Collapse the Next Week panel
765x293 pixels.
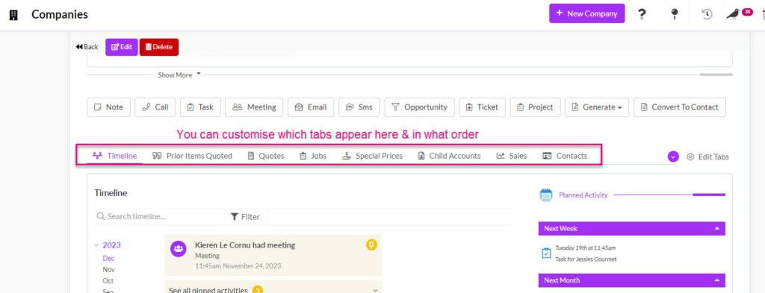tap(716, 228)
